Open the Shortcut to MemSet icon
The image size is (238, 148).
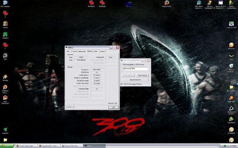(x=231, y=110)
